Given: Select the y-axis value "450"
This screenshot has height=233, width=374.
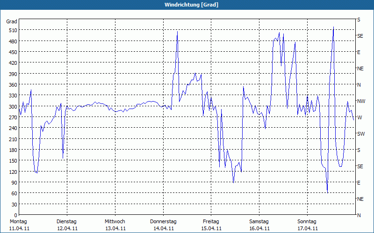Looking at the screenshot, I should click(13, 52).
